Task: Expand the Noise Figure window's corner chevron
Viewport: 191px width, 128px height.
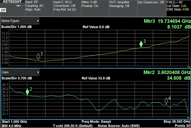Action: 188,67
